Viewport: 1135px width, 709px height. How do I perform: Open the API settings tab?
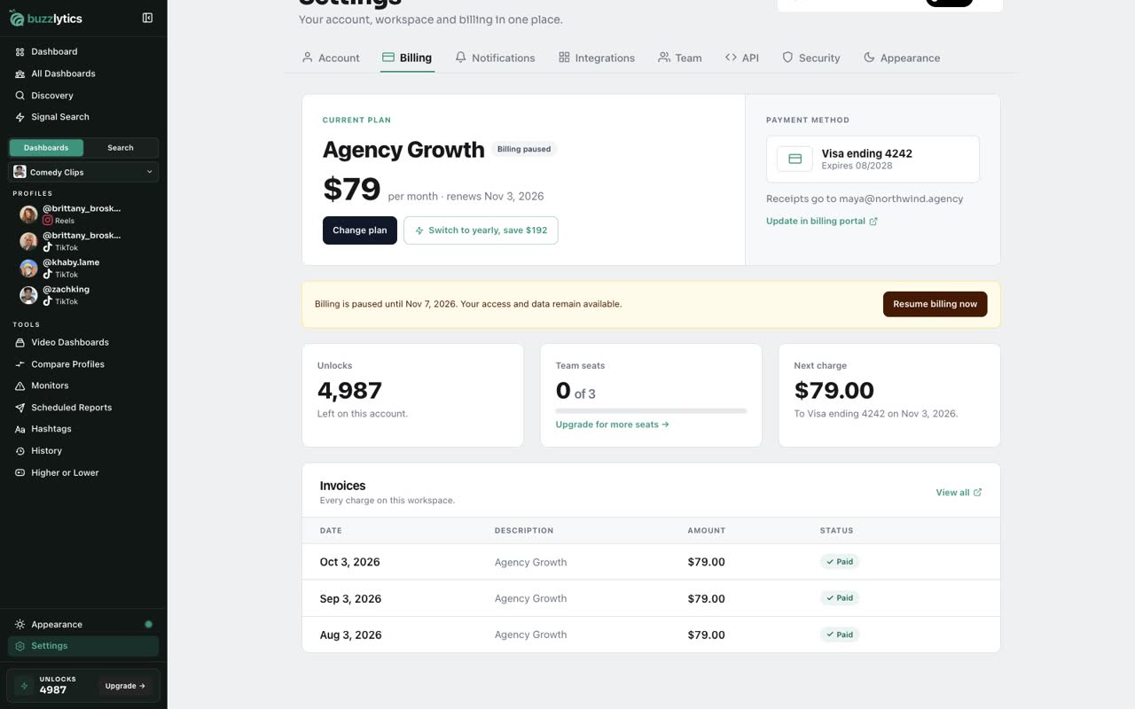(742, 58)
